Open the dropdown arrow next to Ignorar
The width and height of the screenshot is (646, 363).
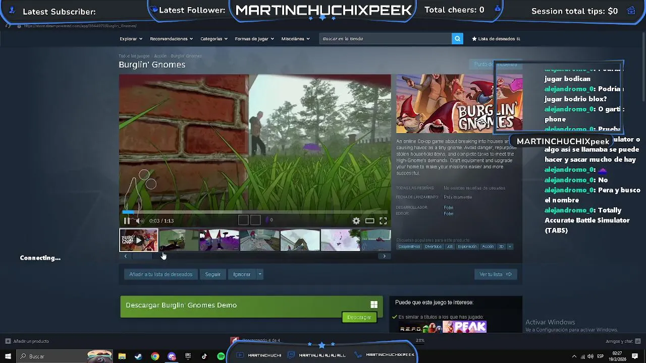(x=259, y=274)
